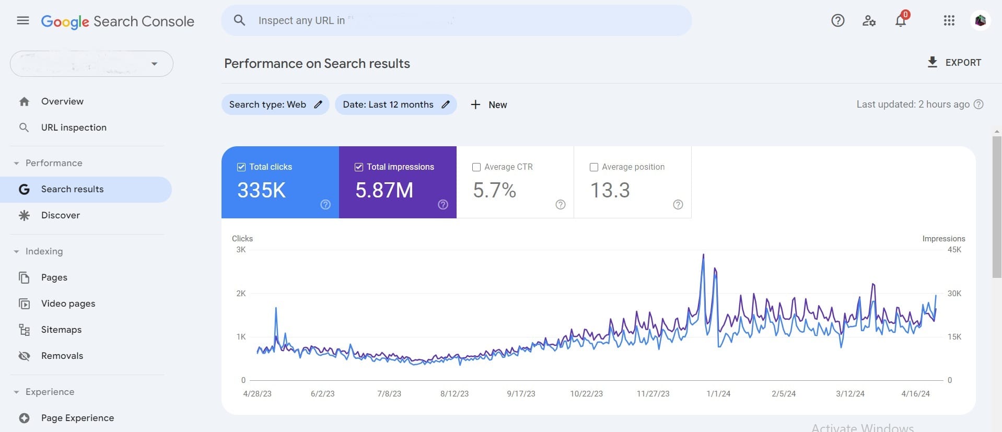Open Total impressions help tooltip icon
This screenshot has width=1002, height=432.
[x=443, y=204]
